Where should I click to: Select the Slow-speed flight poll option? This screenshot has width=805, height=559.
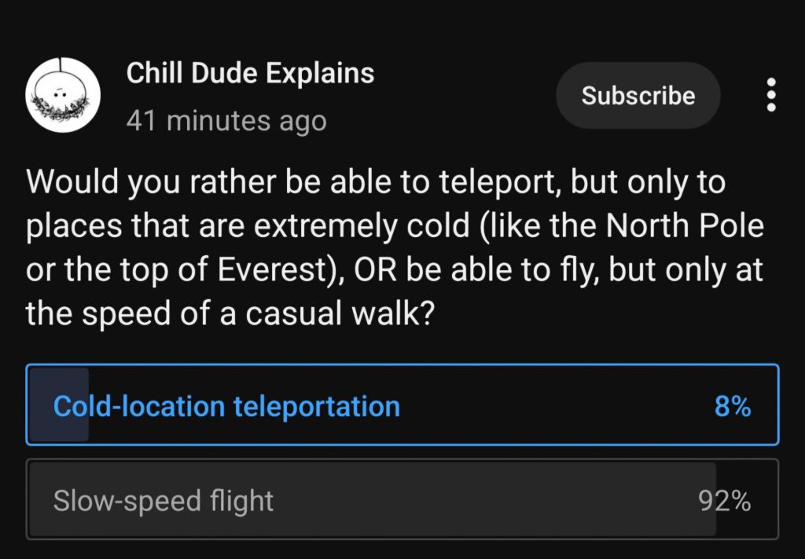164,501
